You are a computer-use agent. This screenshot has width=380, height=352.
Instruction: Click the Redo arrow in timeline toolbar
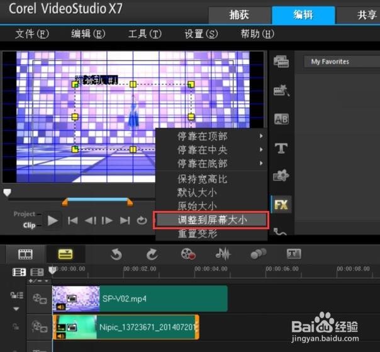point(152,254)
